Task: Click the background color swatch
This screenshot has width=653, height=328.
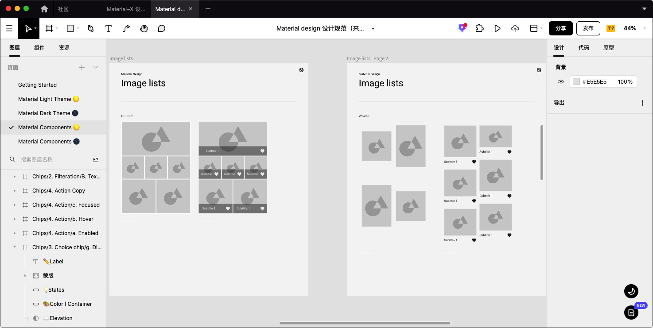Action: (x=576, y=81)
